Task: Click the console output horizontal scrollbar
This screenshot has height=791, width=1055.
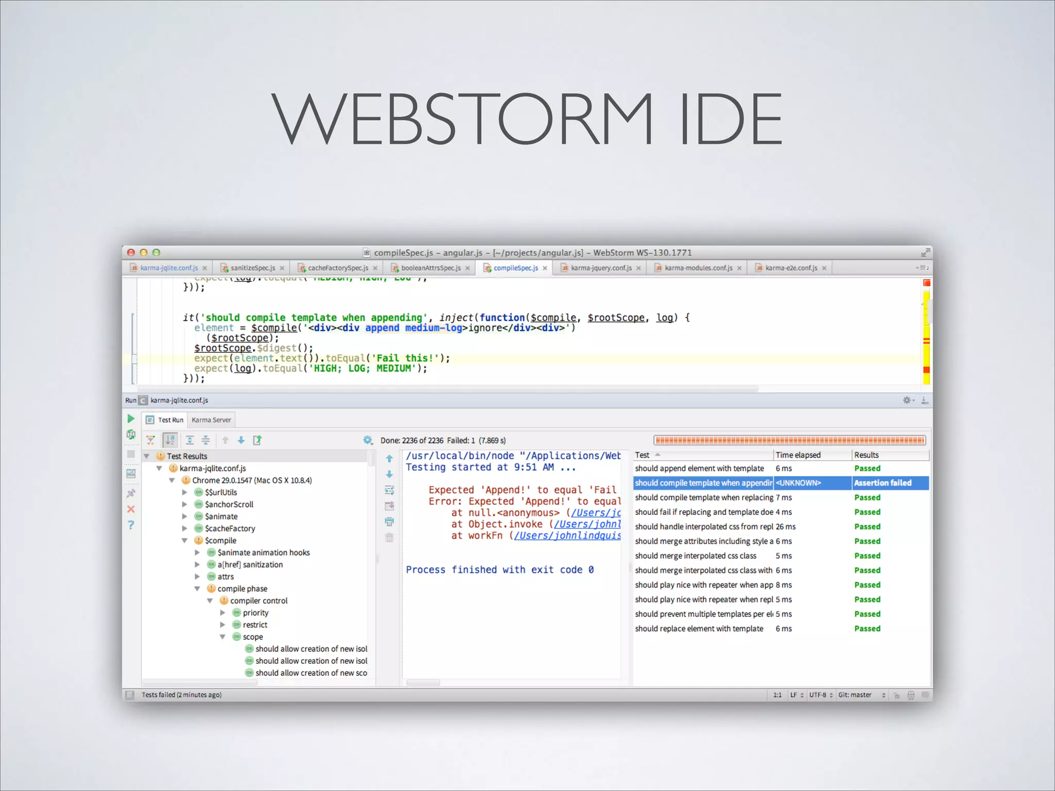Action: click(x=423, y=683)
